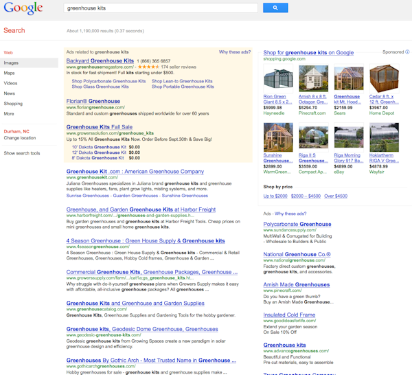Click the Search heading in left sidebar
This screenshot has height=375, width=412.
tap(14, 30)
